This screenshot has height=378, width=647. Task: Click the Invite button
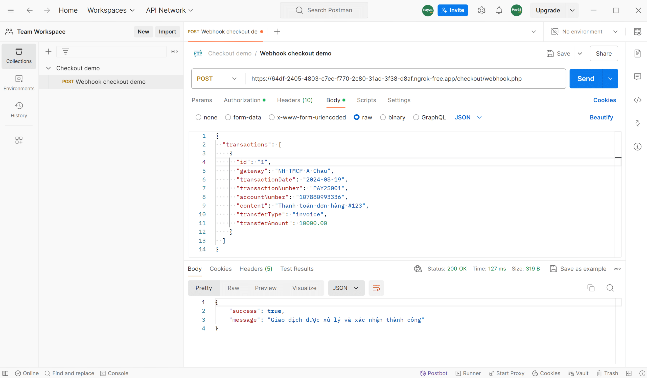pos(453,10)
